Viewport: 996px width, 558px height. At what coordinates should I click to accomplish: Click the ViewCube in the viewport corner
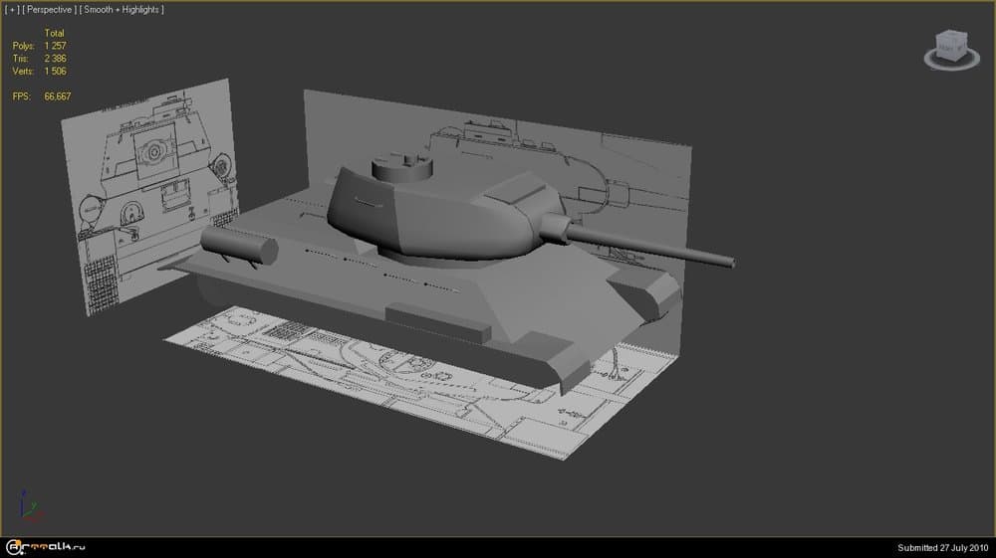[949, 45]
